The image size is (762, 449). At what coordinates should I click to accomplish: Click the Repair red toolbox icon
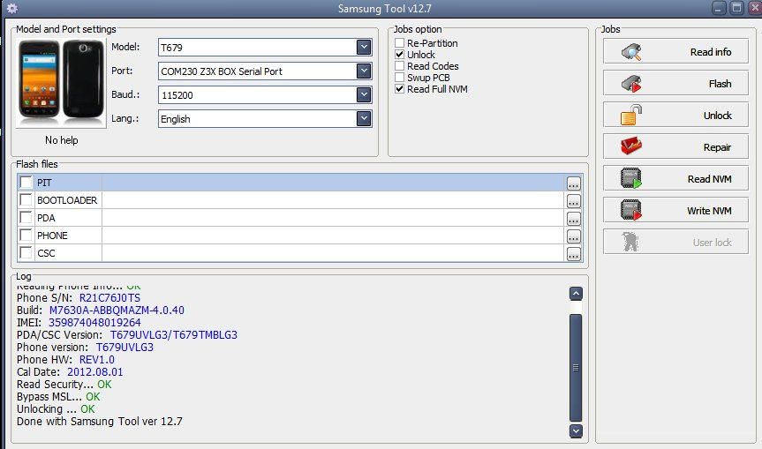[x=631, y=146]
